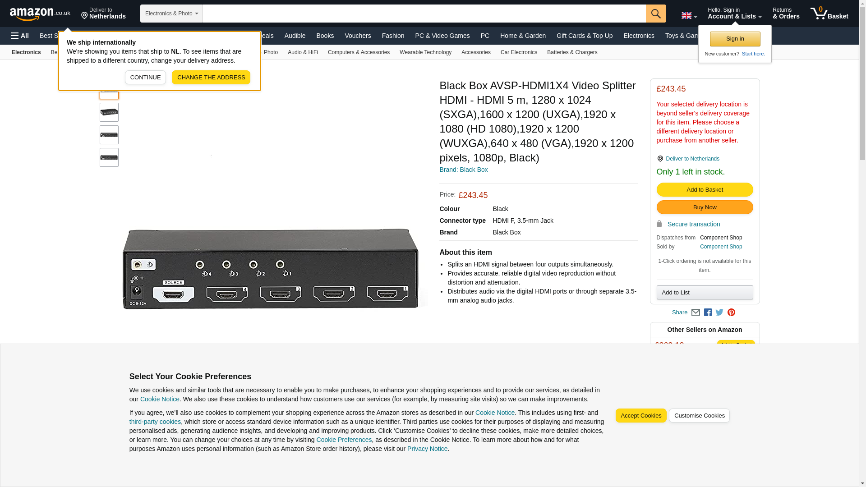Viewport: 866px width, 487px height.
Task: Expand the Add to List dropdown
Action: (704, 293)
